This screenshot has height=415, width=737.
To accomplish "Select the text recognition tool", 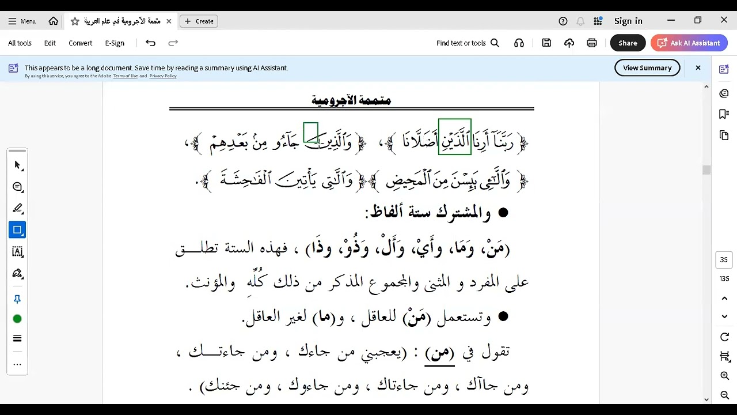I will tap(17, 251).
